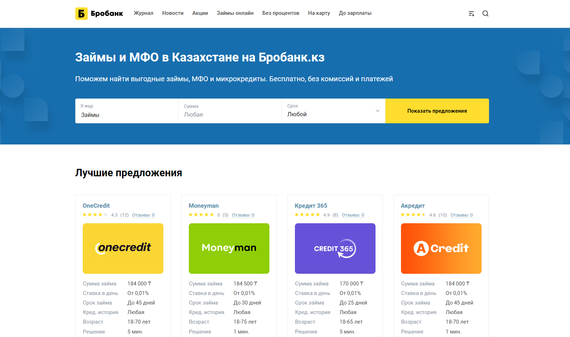This screenshot has height=337, width=570.
Task: Click the 18-65 лет age value
Action: (351, 322)
